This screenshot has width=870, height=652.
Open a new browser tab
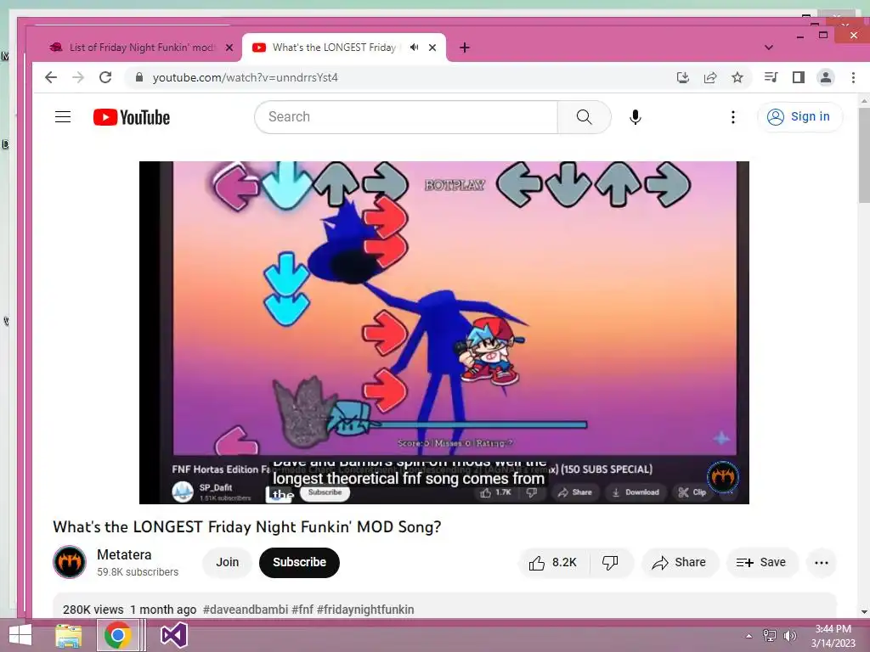click(465, 48)
